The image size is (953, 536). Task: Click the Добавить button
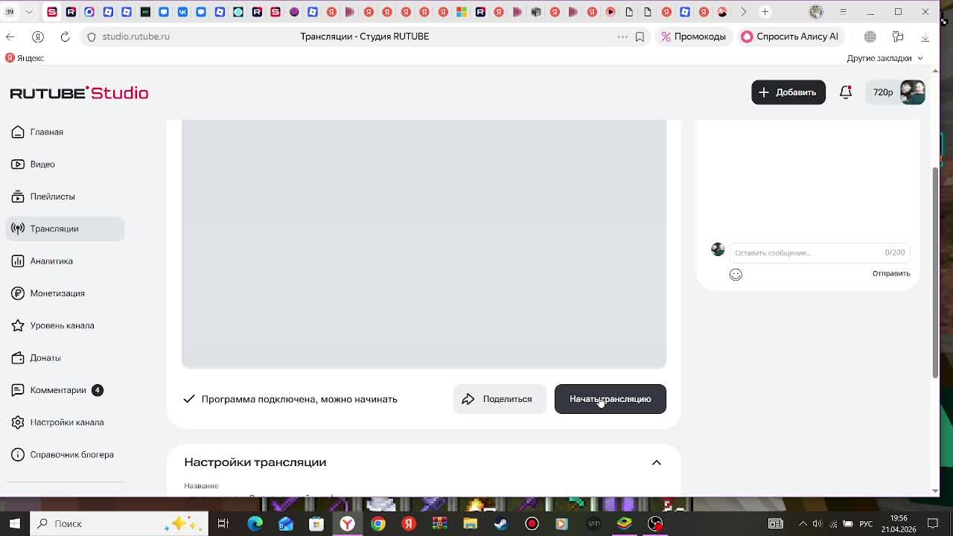click(788, 92)
